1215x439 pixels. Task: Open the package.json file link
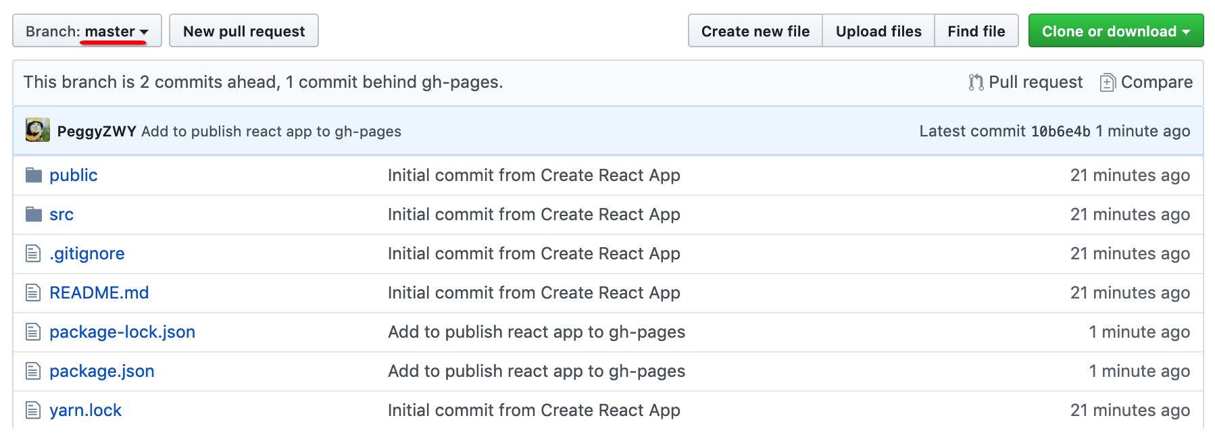coord(102,371)
